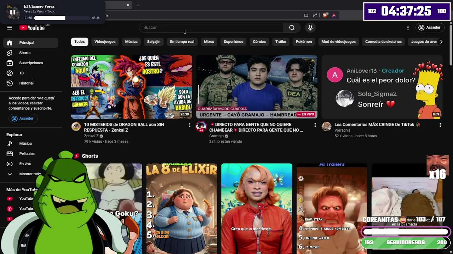Close the current browser tab
Viewport: 453px width, 254px height.
coord(128,5)
